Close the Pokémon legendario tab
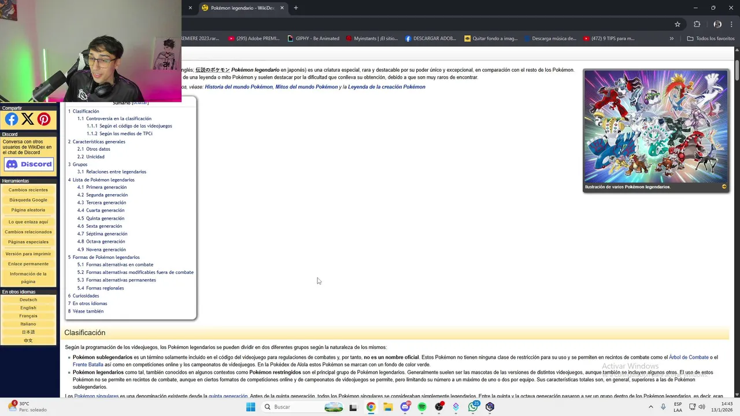 coord(282,8)
